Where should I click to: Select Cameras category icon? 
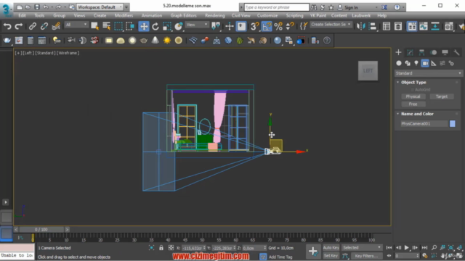(425, 63)
